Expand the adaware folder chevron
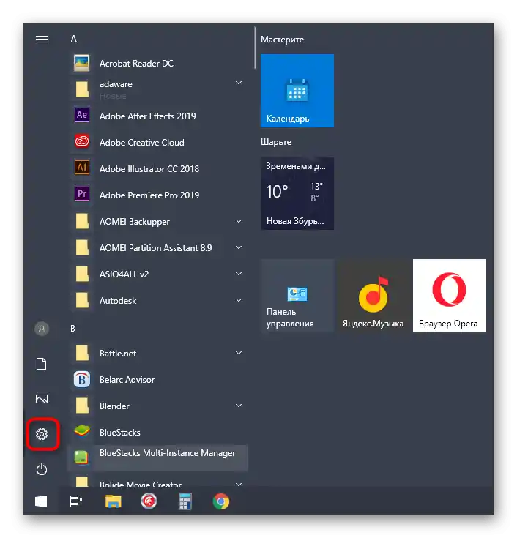This screenshot has height=538, width=517. pos(239,83)
